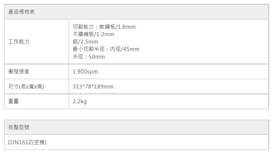The height and width of the screenshot is (155, 273).
Task: Click the 不鏽鋼板/1.2mm line
Action: [93, 34]
